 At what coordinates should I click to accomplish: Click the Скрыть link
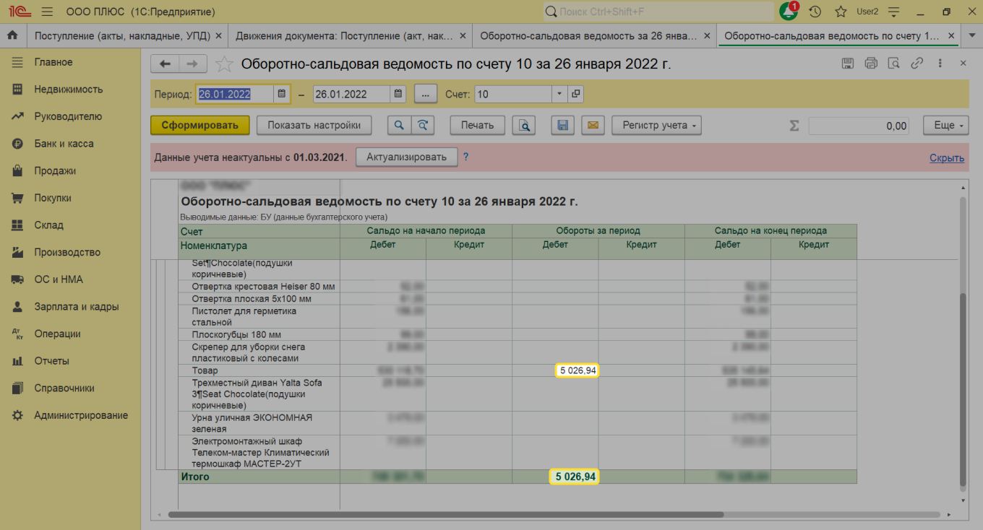(946, 158)
